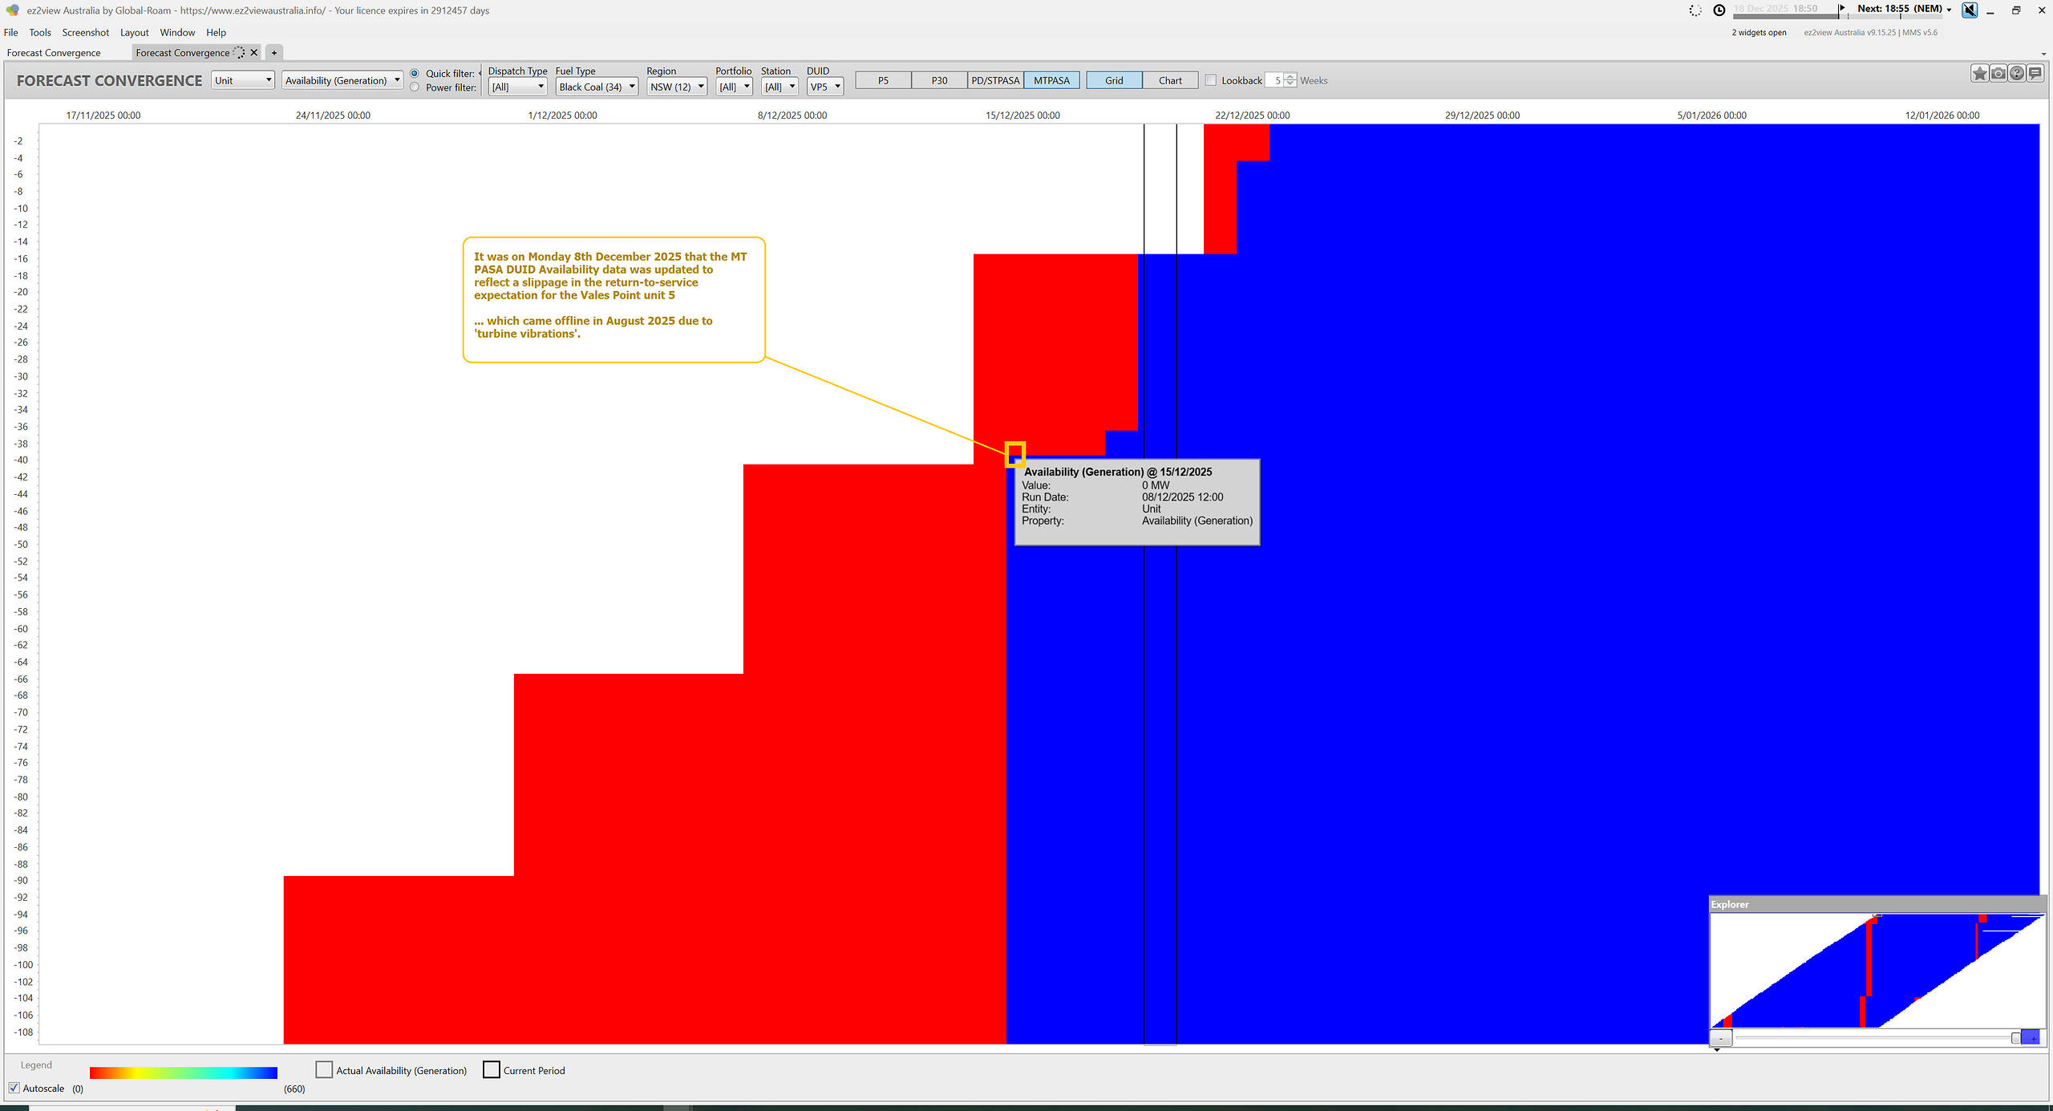This screenshot has width=2053, height=1111.
Task: Expand the DUID VP5 dropdown
Action: pyautogui.click(x=825, y=87)
